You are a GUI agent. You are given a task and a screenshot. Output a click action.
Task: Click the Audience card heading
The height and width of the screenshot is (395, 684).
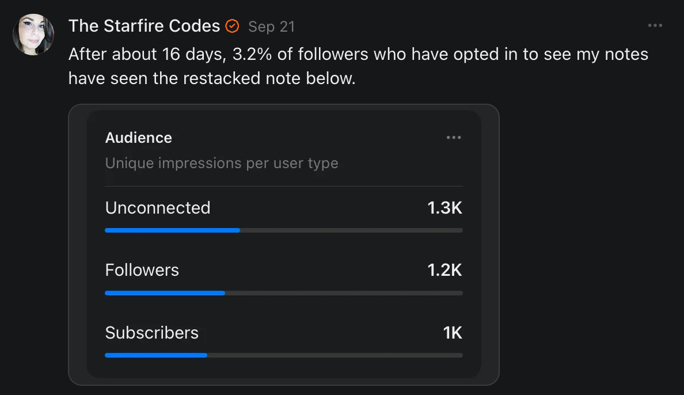138,138
